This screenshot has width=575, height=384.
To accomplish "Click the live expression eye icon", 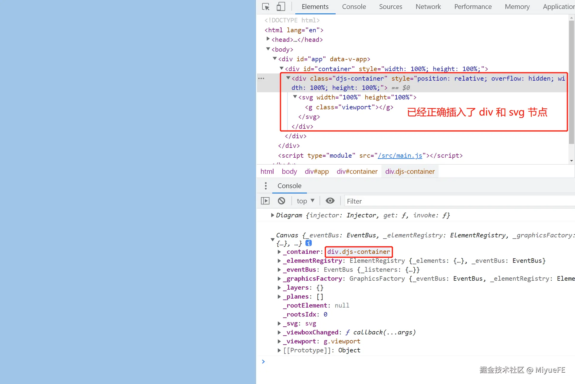I will point(330,201).
